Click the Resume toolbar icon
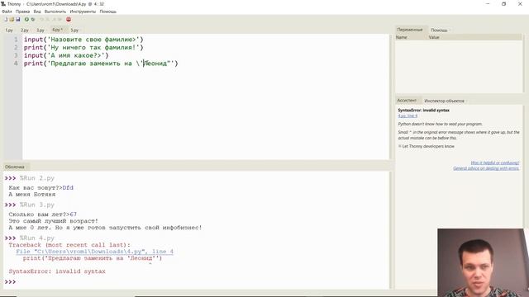This screenshot has width=529, height=297. (60, 20)
